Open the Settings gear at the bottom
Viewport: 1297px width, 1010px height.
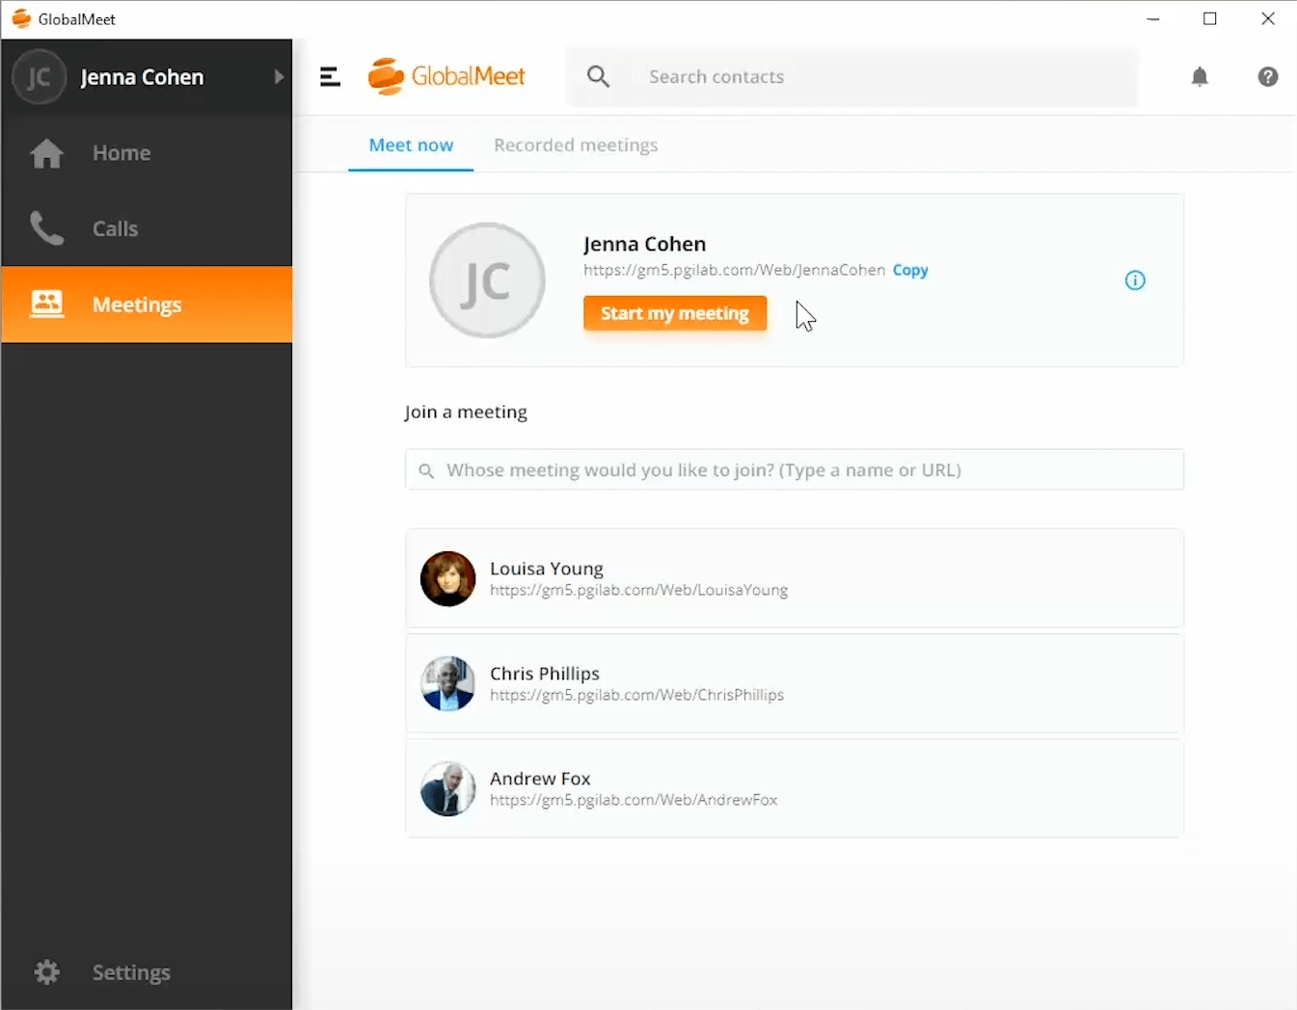tap(45, 971)
